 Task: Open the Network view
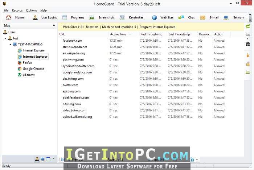pyautogui.click(x=234, y=17)
